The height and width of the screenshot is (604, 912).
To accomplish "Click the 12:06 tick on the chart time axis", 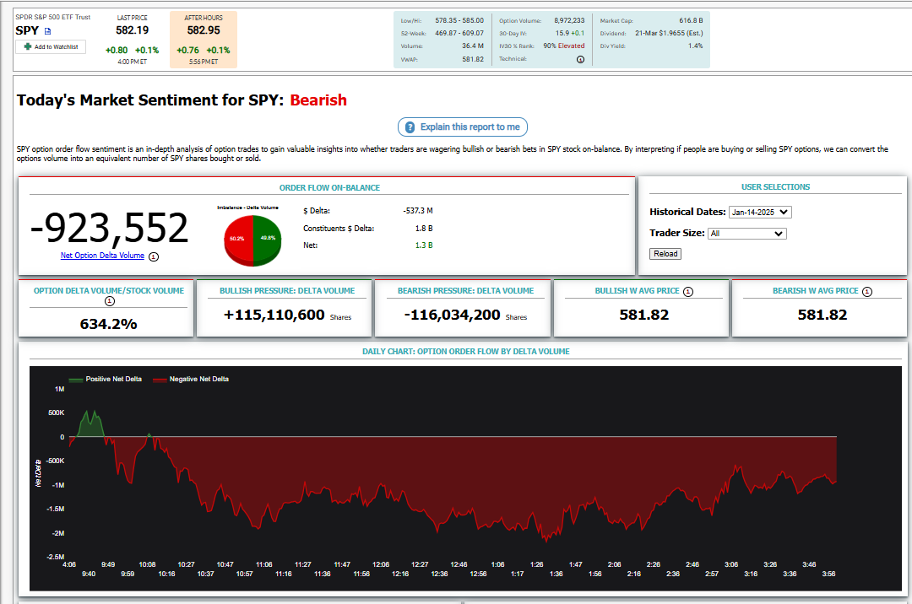I will (381, 564).
